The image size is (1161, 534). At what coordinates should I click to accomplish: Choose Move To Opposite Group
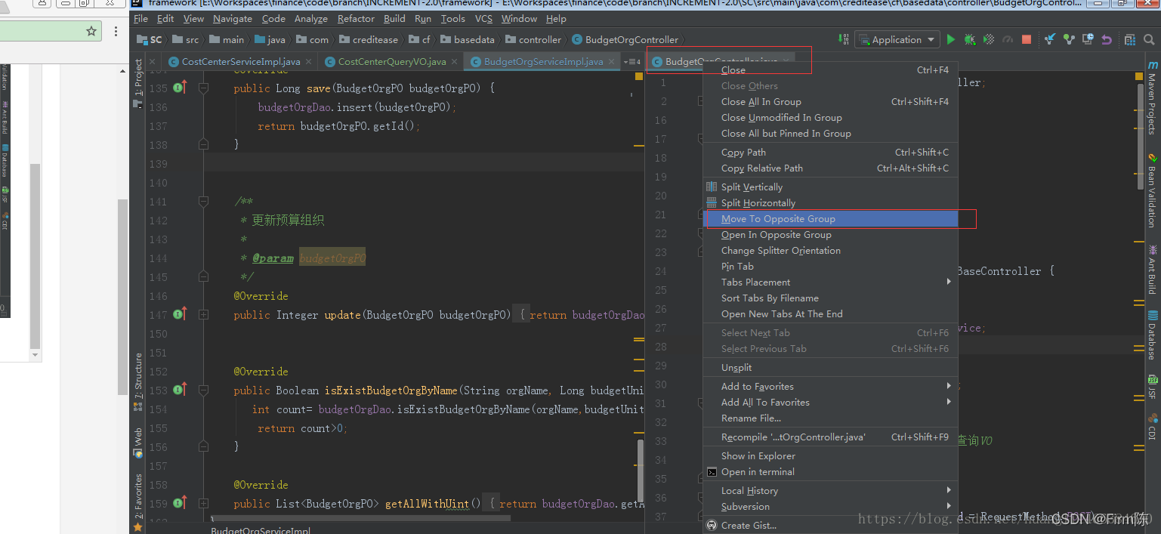830,218
